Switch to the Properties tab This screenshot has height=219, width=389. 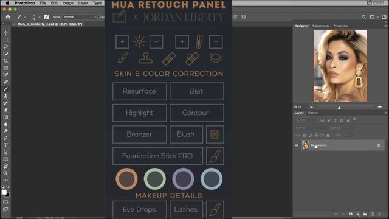tap(340, 26)
